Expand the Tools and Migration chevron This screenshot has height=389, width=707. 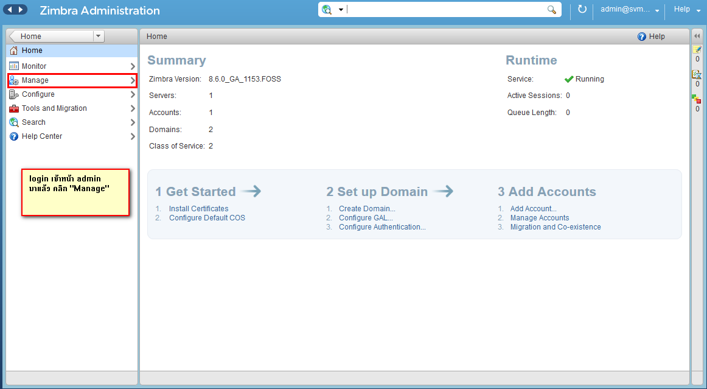click(x=133, y=108)
